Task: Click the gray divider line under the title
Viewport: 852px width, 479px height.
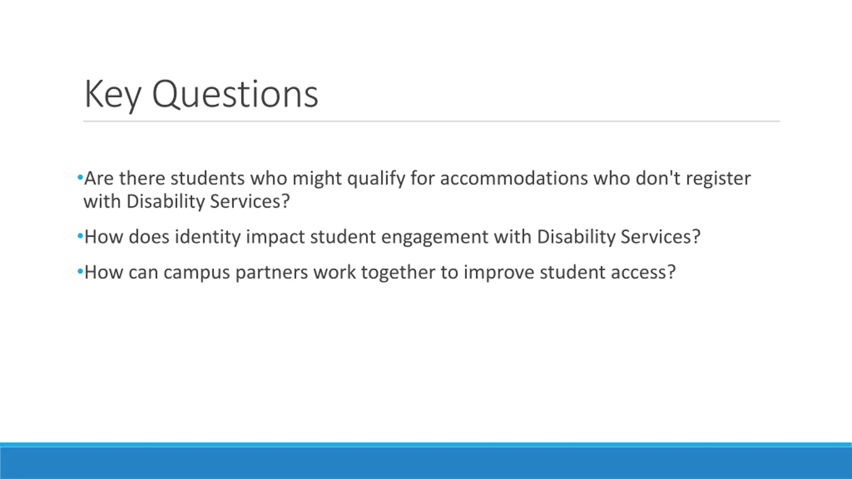Action: click(431, 121)
